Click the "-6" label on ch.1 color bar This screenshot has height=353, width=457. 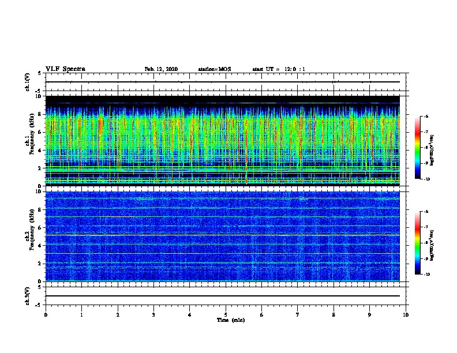[x=426, y=117]
